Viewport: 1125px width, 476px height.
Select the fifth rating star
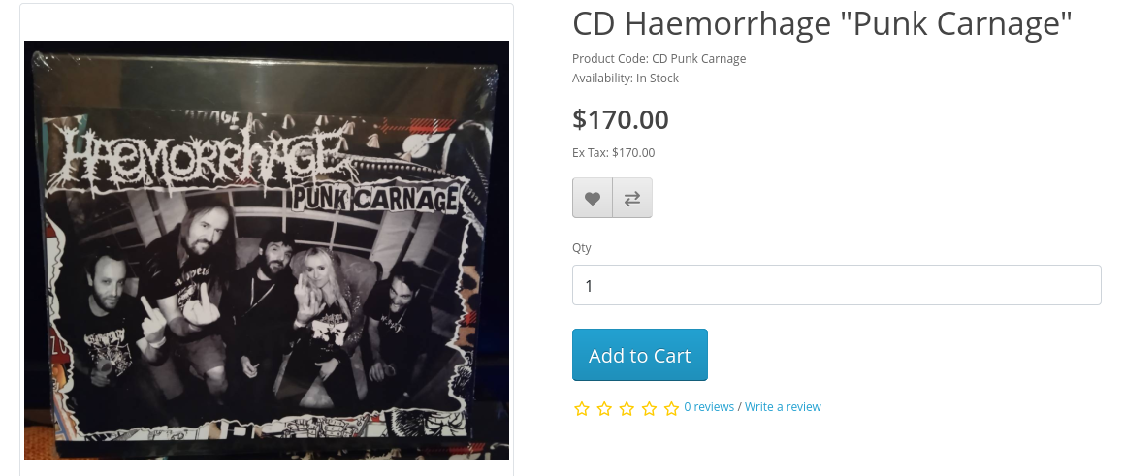click(671, 408)
